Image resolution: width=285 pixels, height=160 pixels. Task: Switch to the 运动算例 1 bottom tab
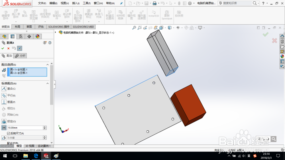point(44,146)
